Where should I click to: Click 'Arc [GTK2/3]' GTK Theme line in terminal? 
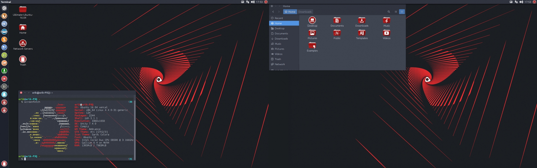pos(99,132)
